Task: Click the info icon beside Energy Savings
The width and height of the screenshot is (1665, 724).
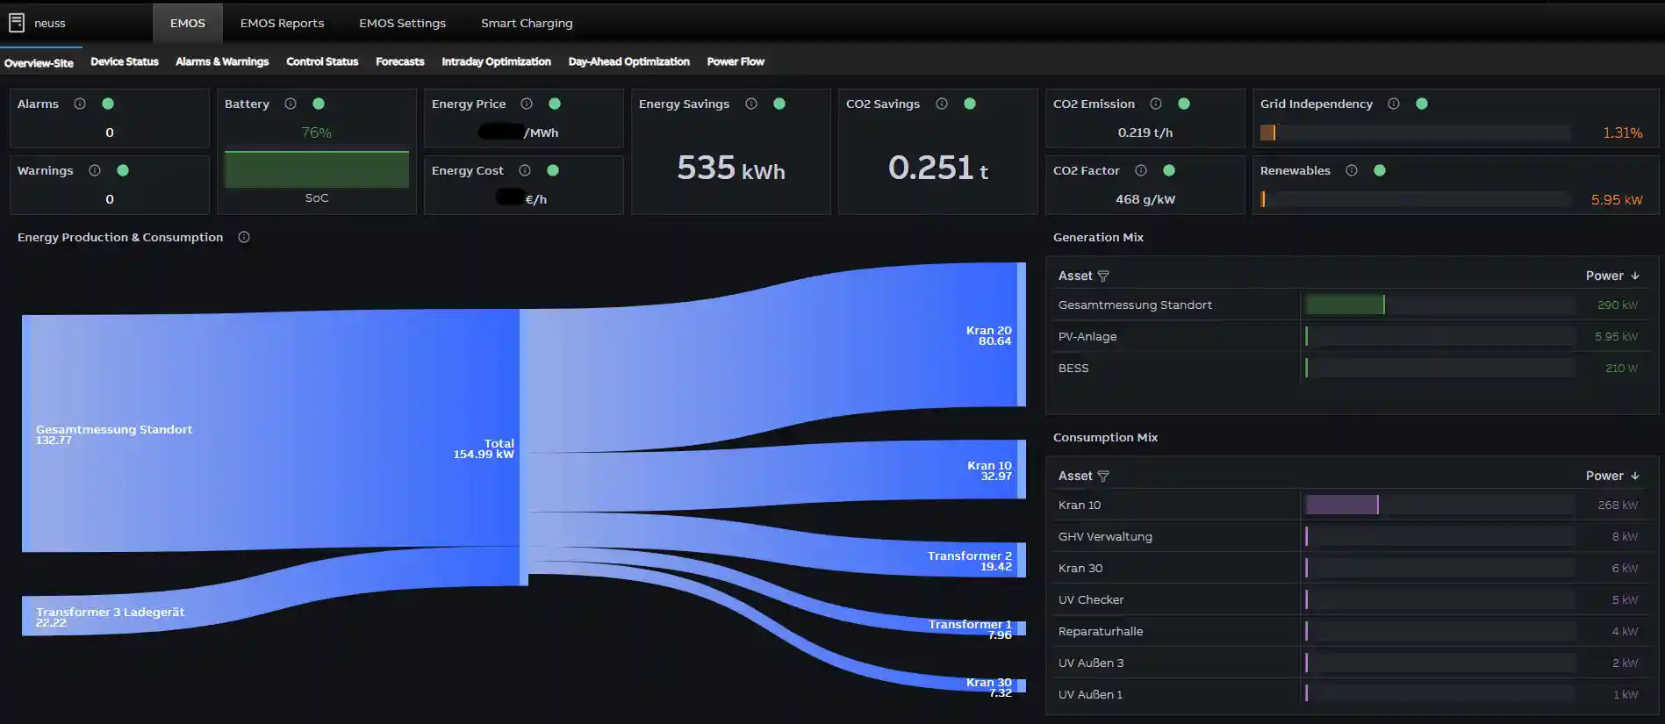Action: [x=751, y=104]
